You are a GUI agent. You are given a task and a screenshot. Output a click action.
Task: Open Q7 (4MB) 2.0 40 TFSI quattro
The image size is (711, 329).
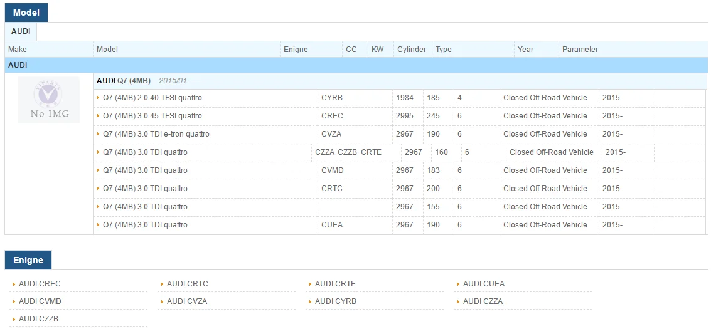[x=152, y=98]
